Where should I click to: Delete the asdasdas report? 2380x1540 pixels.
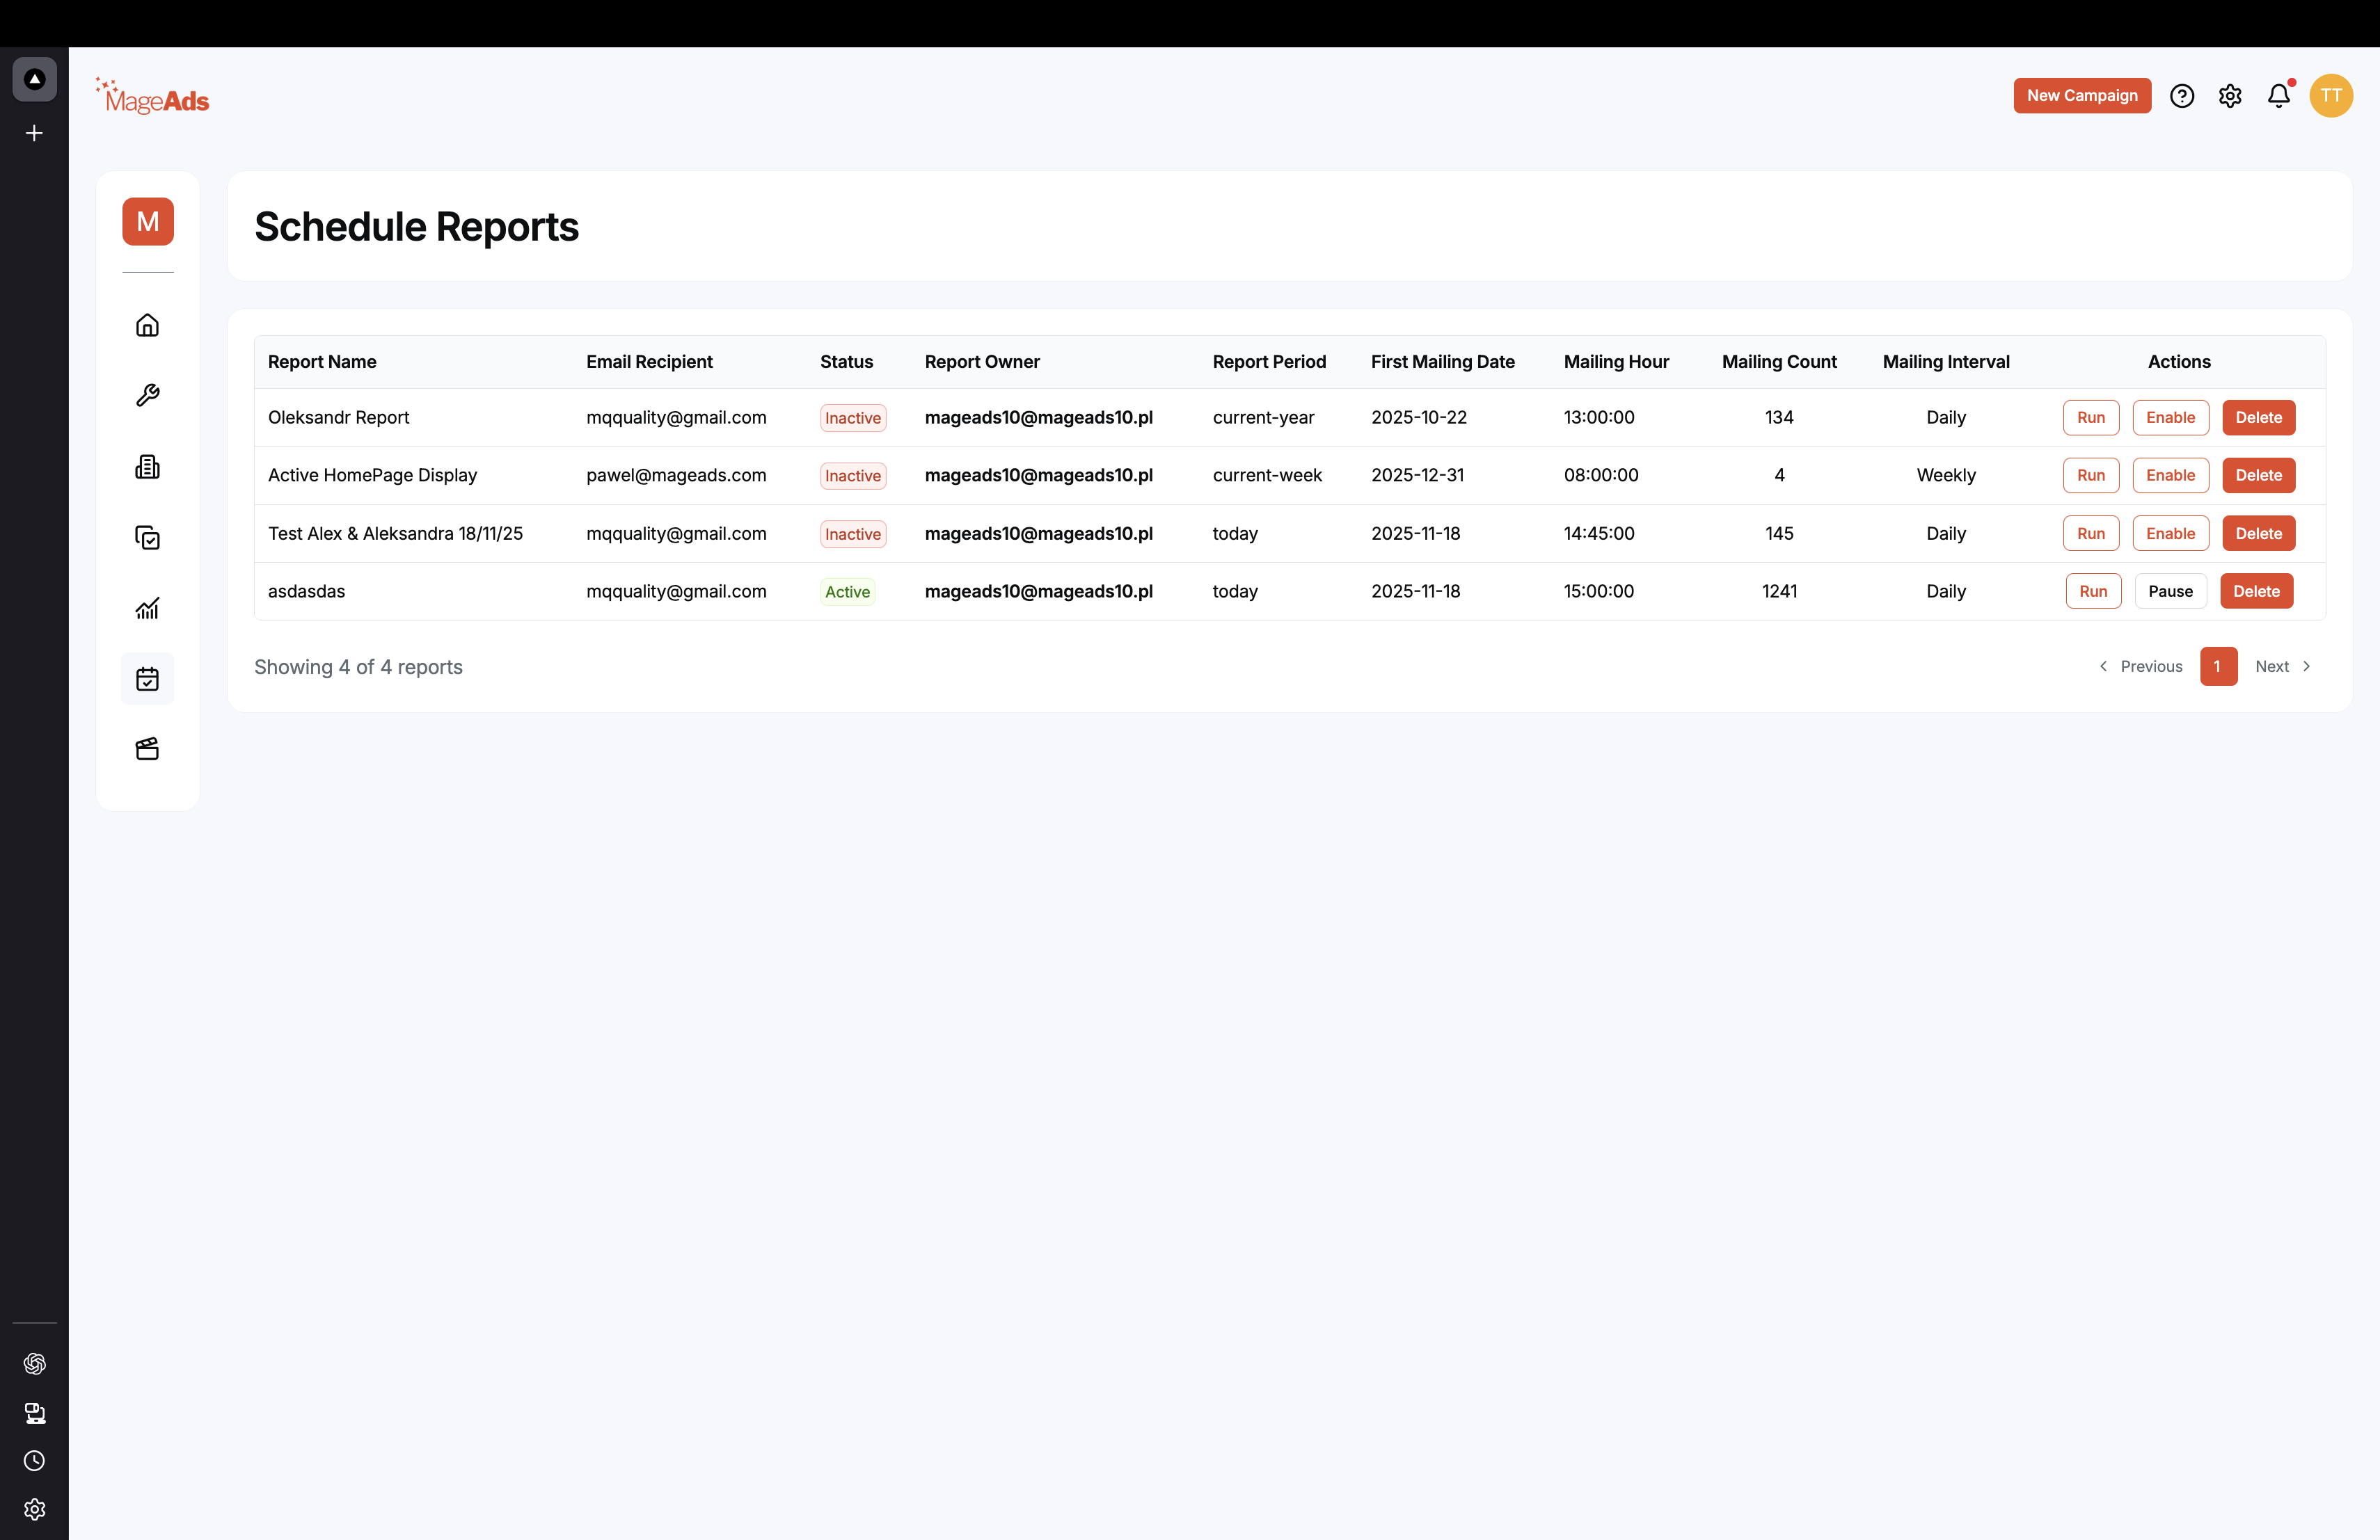coord(2256,592)
